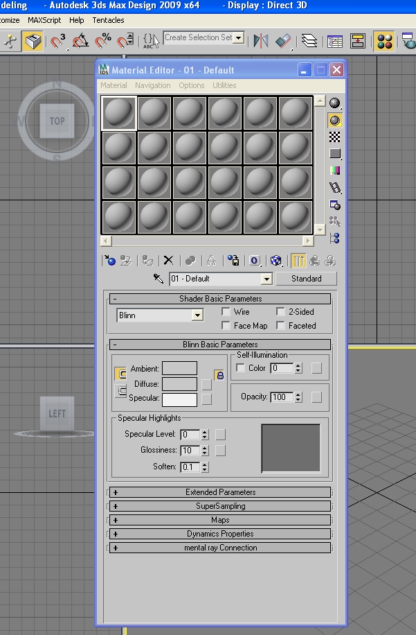The height and width of the screenshot is (635, 416).
Task: Open the Layer Manager icon
Action: click(x=309, y=40)
